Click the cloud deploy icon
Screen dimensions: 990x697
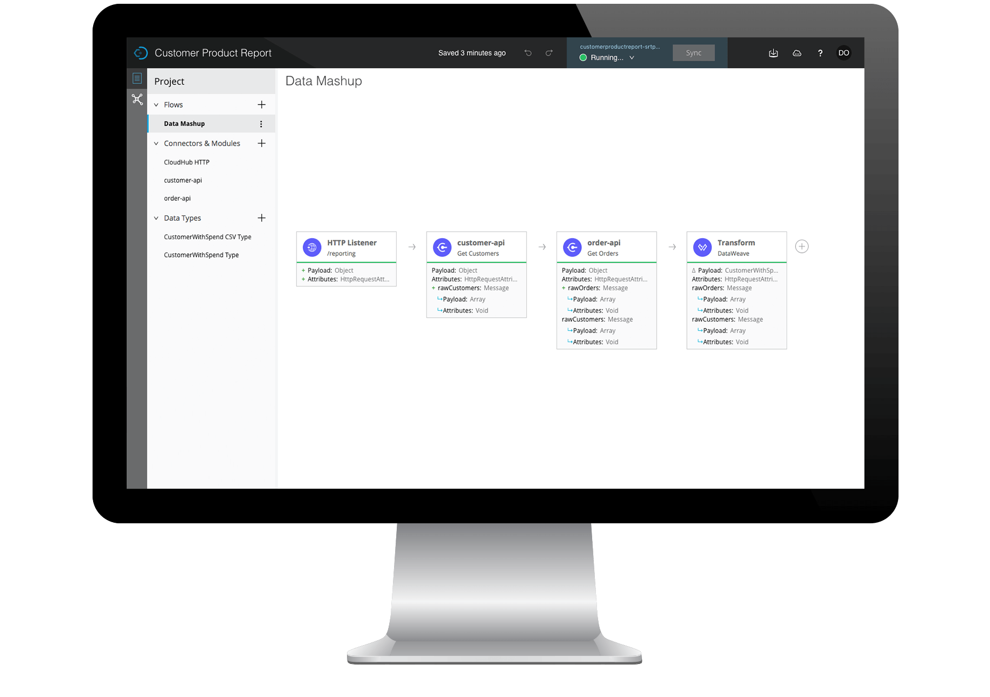coord(797,53)
